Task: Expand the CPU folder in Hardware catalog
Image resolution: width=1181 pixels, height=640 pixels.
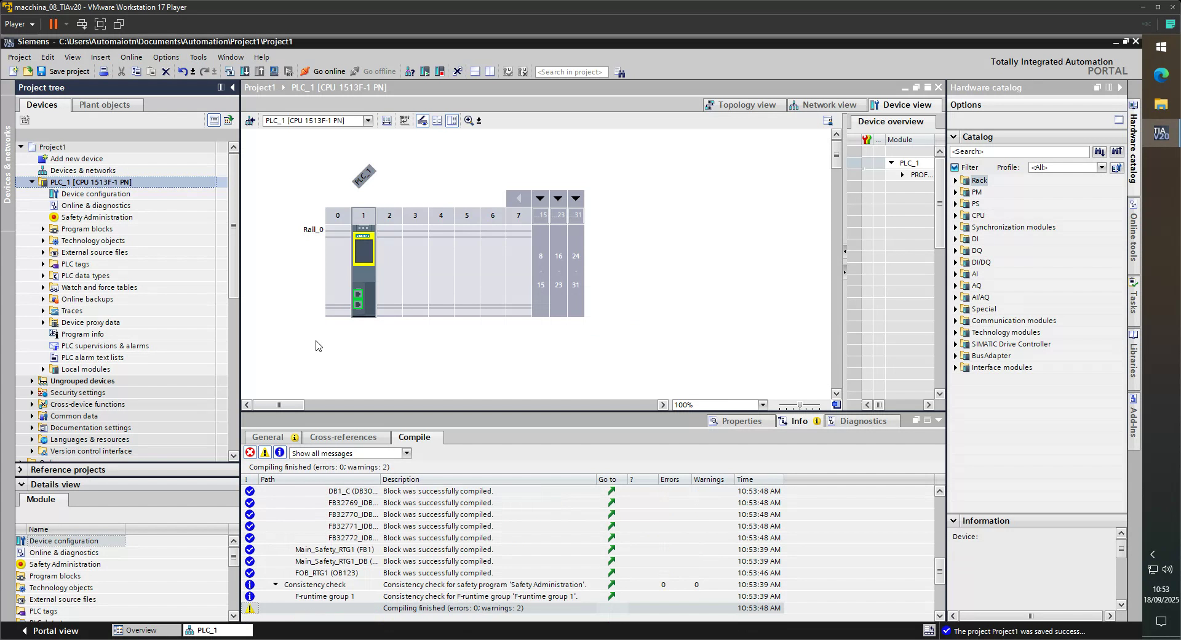Action: pyautogui.click(x=956, y=215)
